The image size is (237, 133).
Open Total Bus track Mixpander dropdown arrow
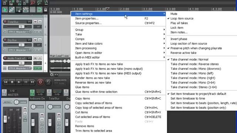coord(30,32)
